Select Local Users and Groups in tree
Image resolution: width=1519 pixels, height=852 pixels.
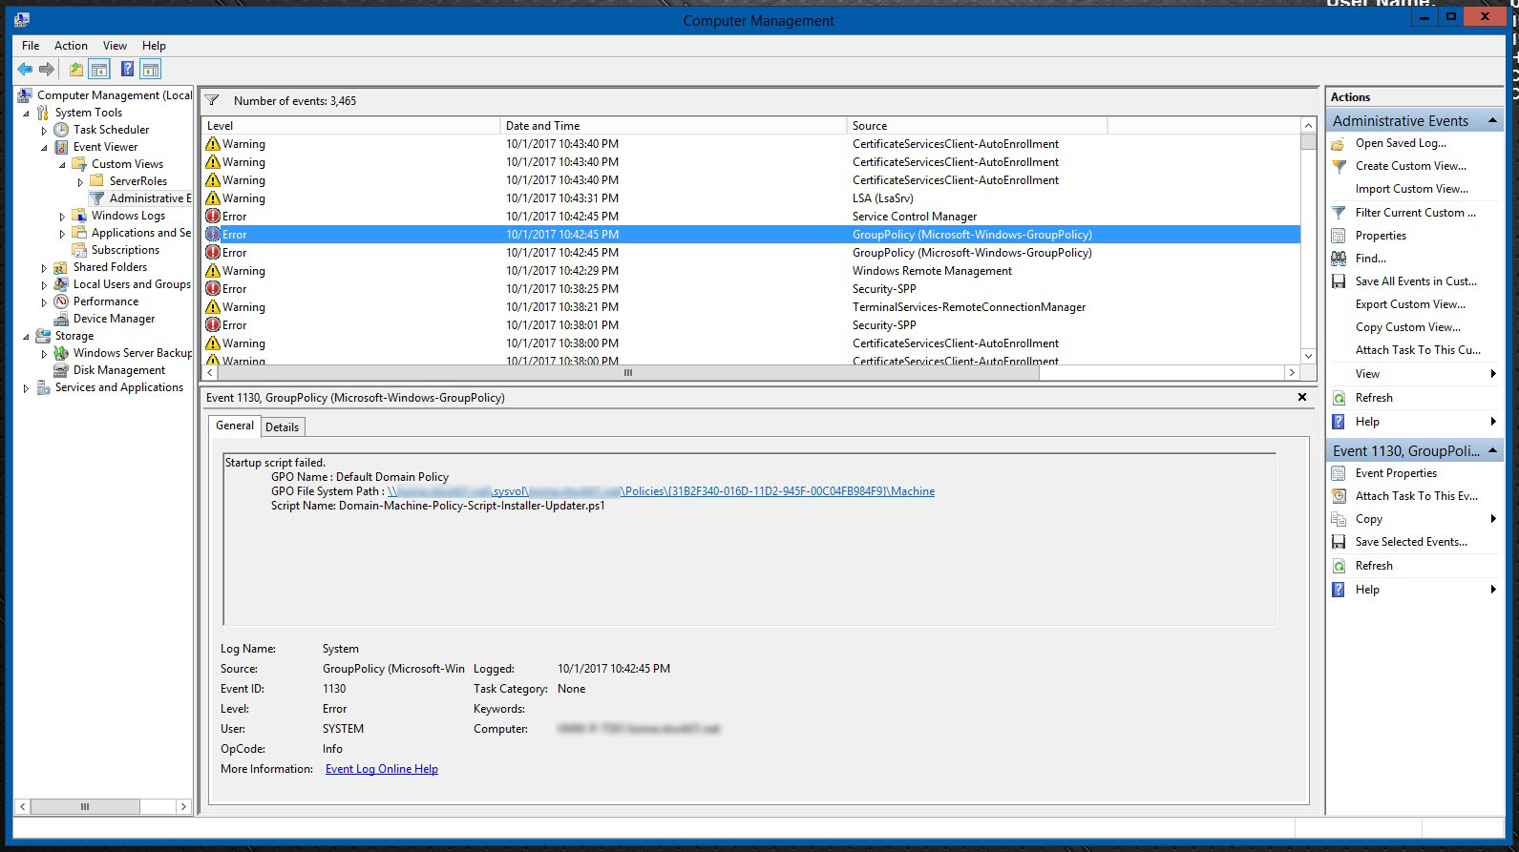132,284
